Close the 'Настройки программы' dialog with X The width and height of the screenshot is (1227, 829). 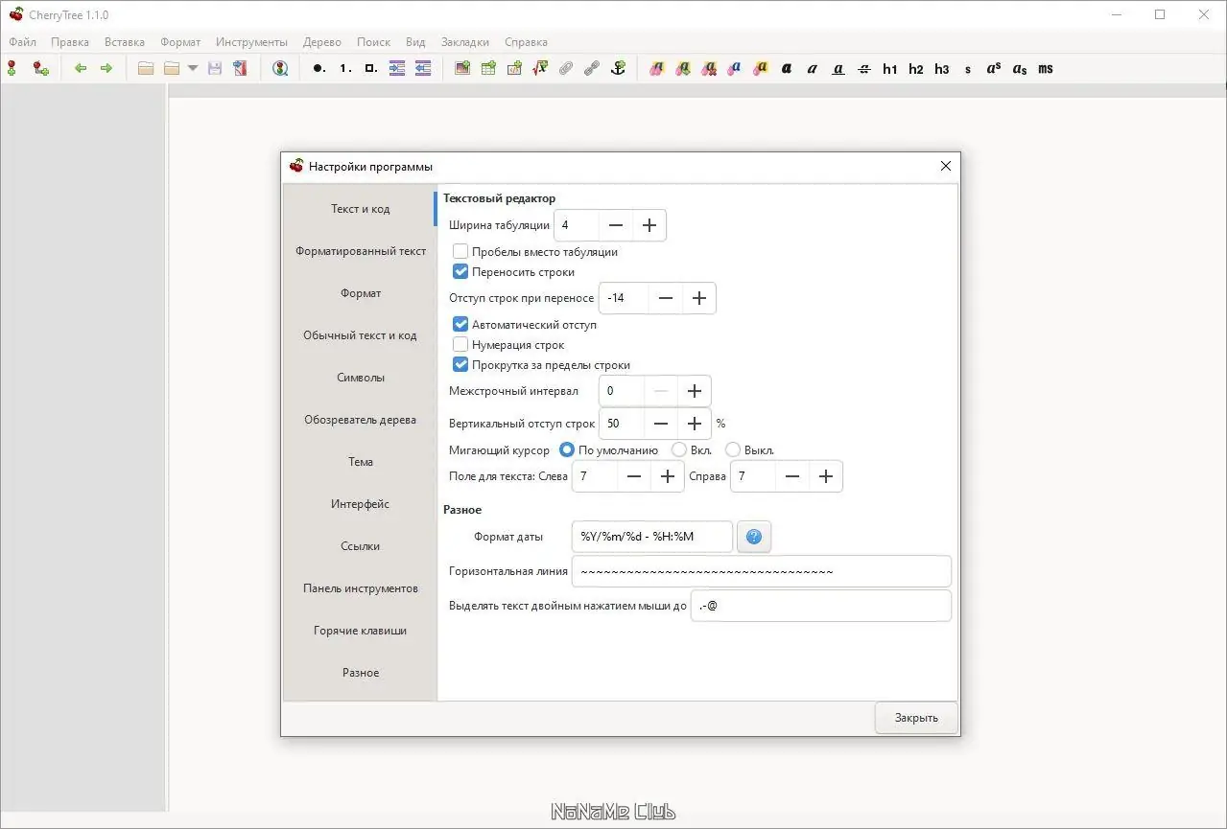click(x=946, y=166)
